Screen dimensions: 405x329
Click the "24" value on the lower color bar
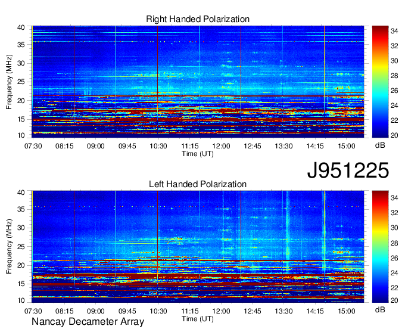pyautogui.click(x=394, y=272)
